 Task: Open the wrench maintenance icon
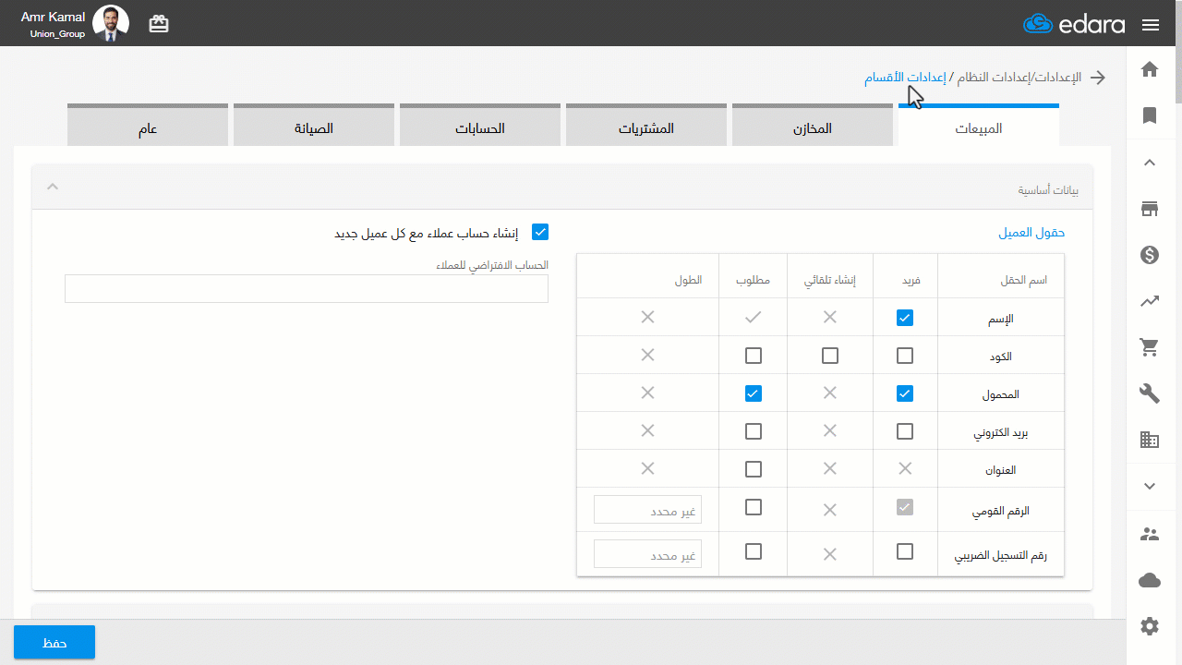point(1150,394)
